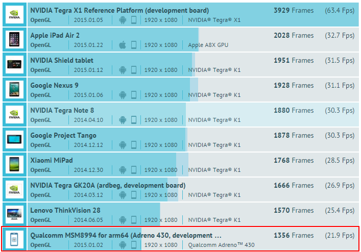This screenshot has width=361, height=252.
Task: Click the 1768 Frames score
Action: click(294, 161)
